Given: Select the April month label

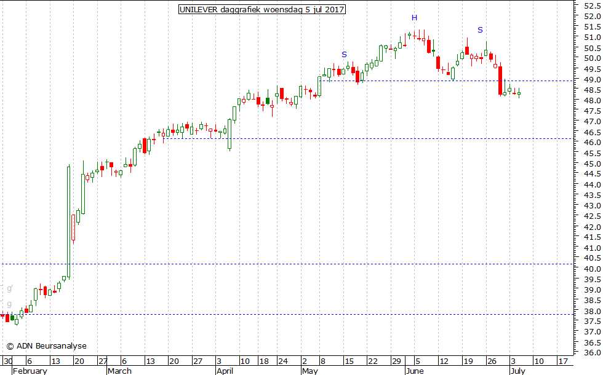Looking at the screenshot, I should pos(225,371).
